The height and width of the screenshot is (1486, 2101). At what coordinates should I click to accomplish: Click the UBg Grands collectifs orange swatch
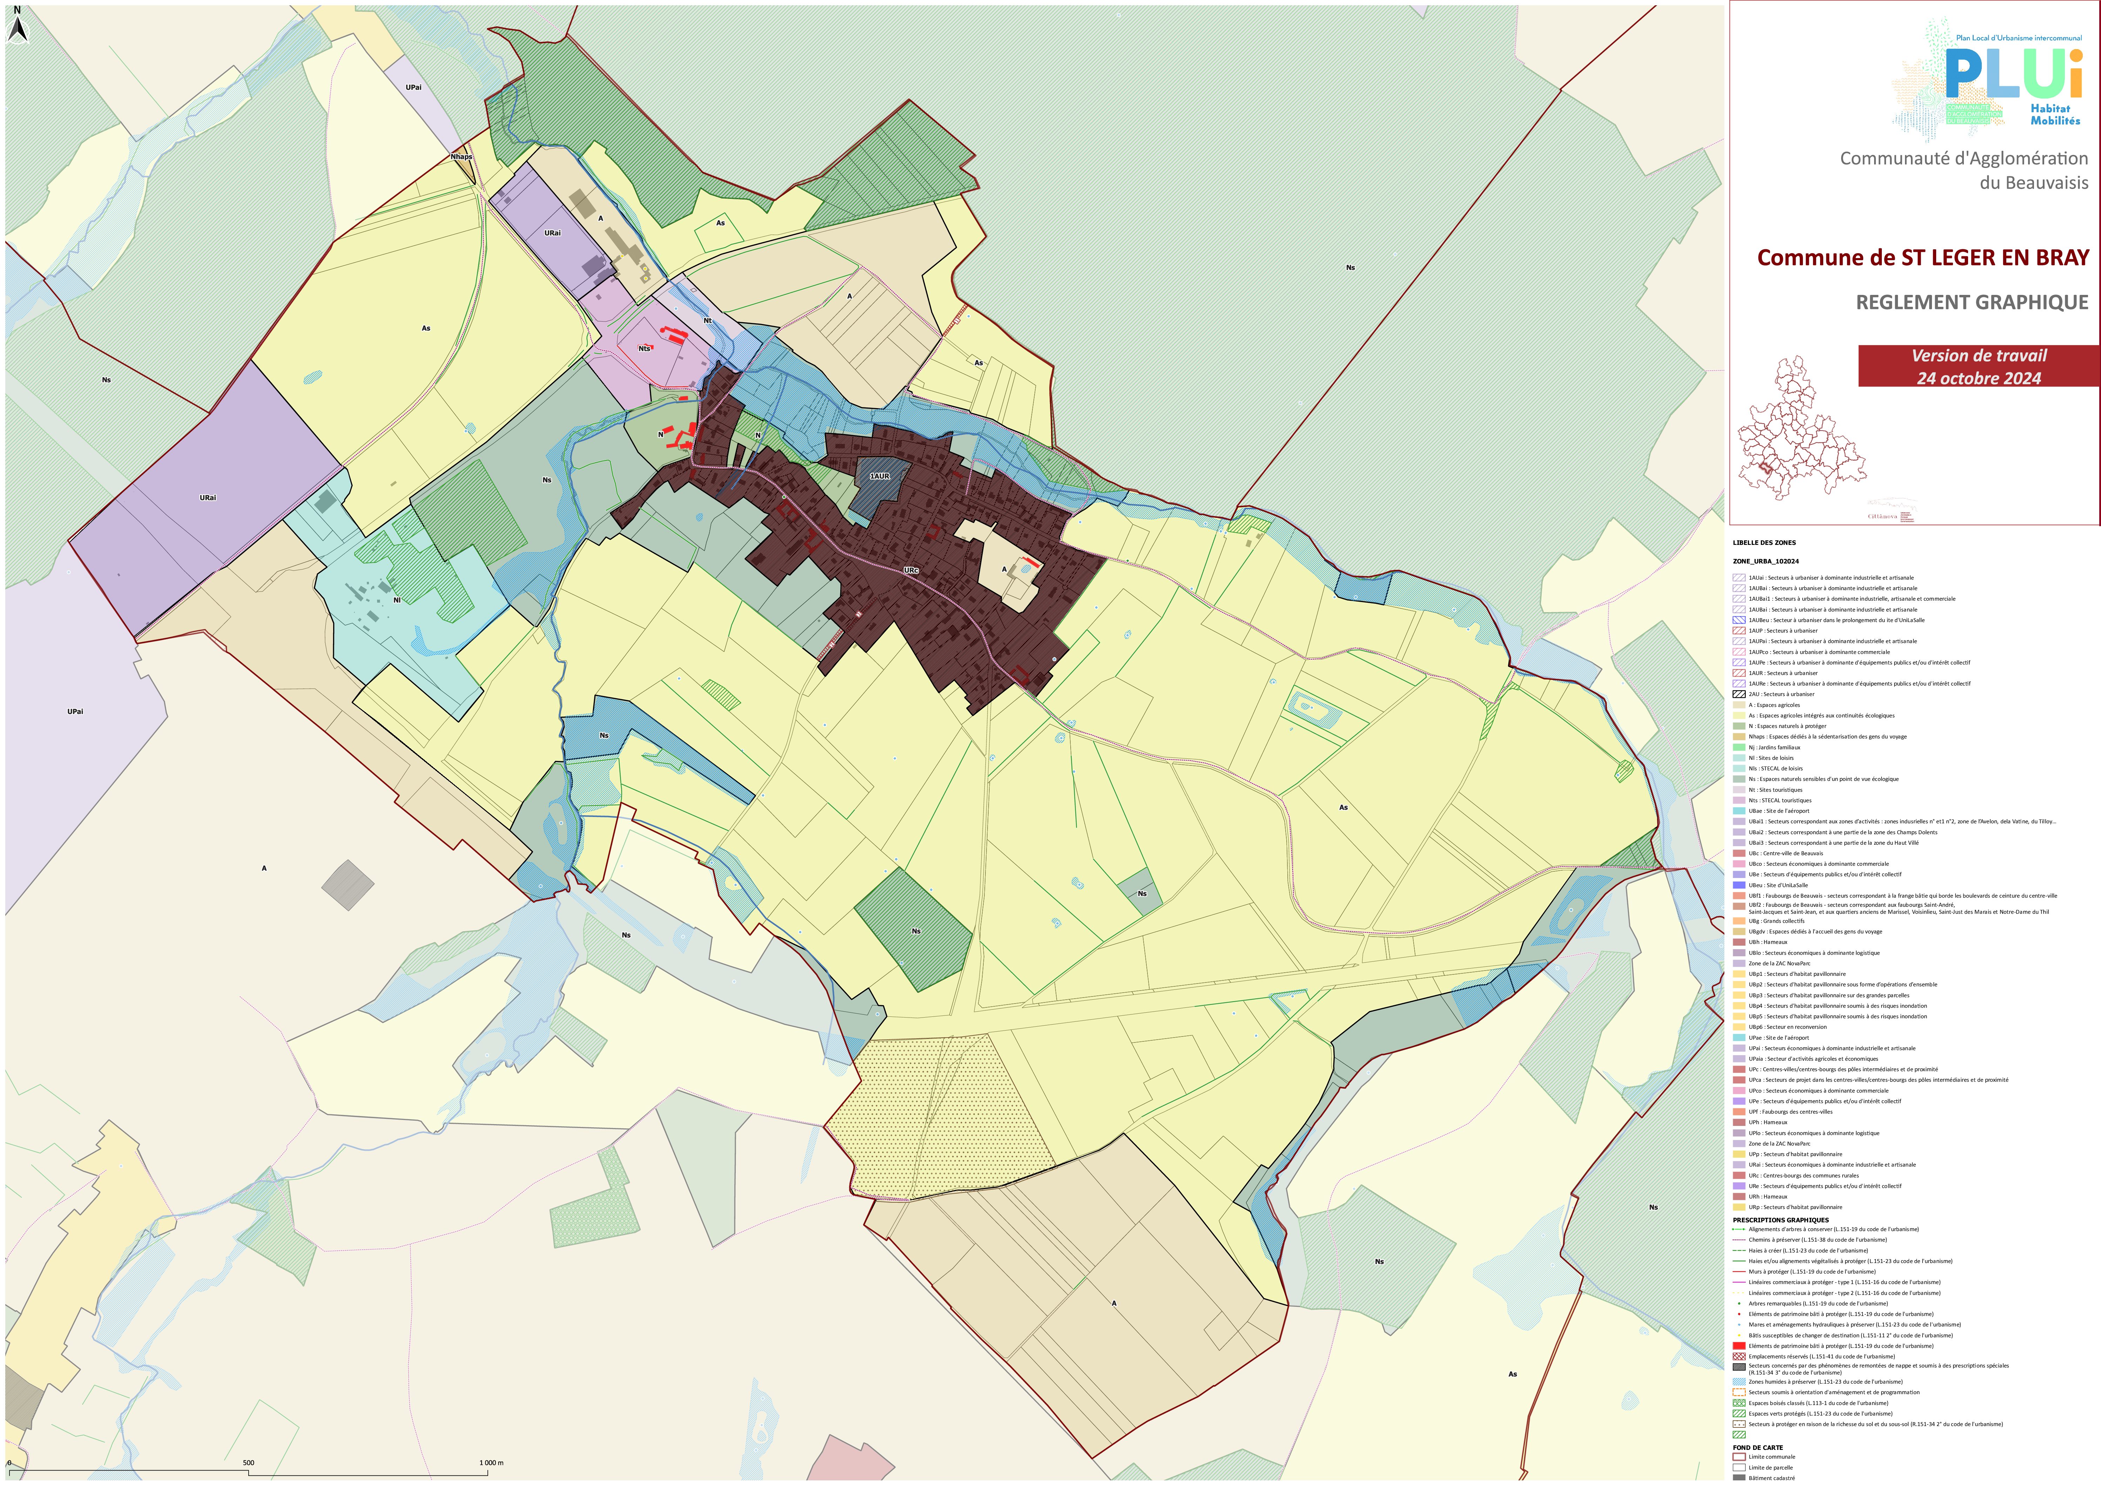click(1739, 921)
